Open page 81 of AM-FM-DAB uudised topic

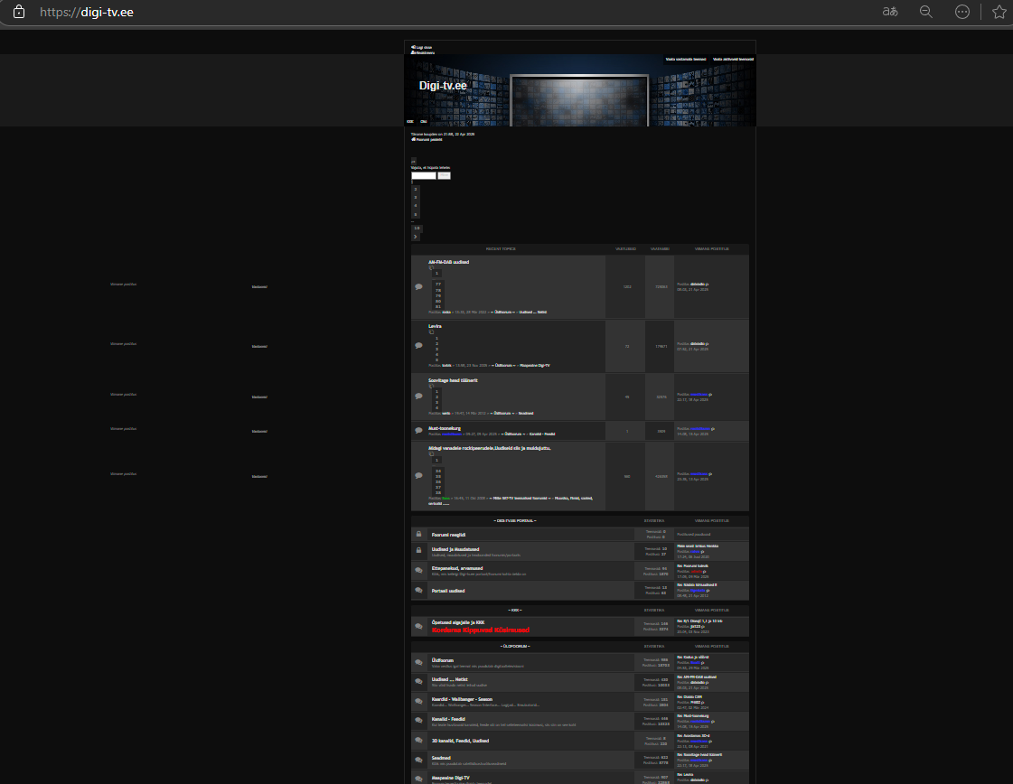click(x=438, y=307)
